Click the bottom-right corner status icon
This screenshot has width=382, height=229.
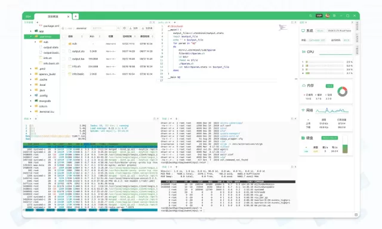coord(356,215)
